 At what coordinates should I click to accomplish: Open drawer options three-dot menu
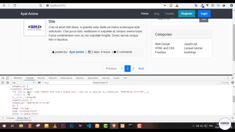[3, 118]
